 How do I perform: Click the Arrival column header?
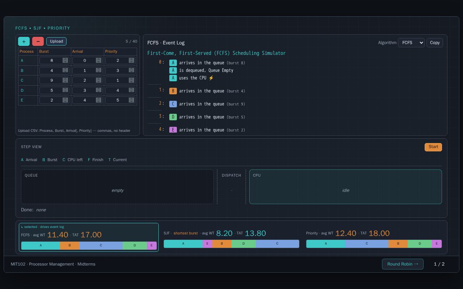coord(87,52)
